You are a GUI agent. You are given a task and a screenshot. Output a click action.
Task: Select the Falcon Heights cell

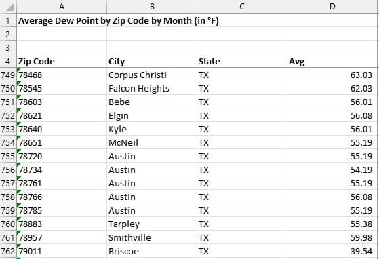(x=152, y=88)
